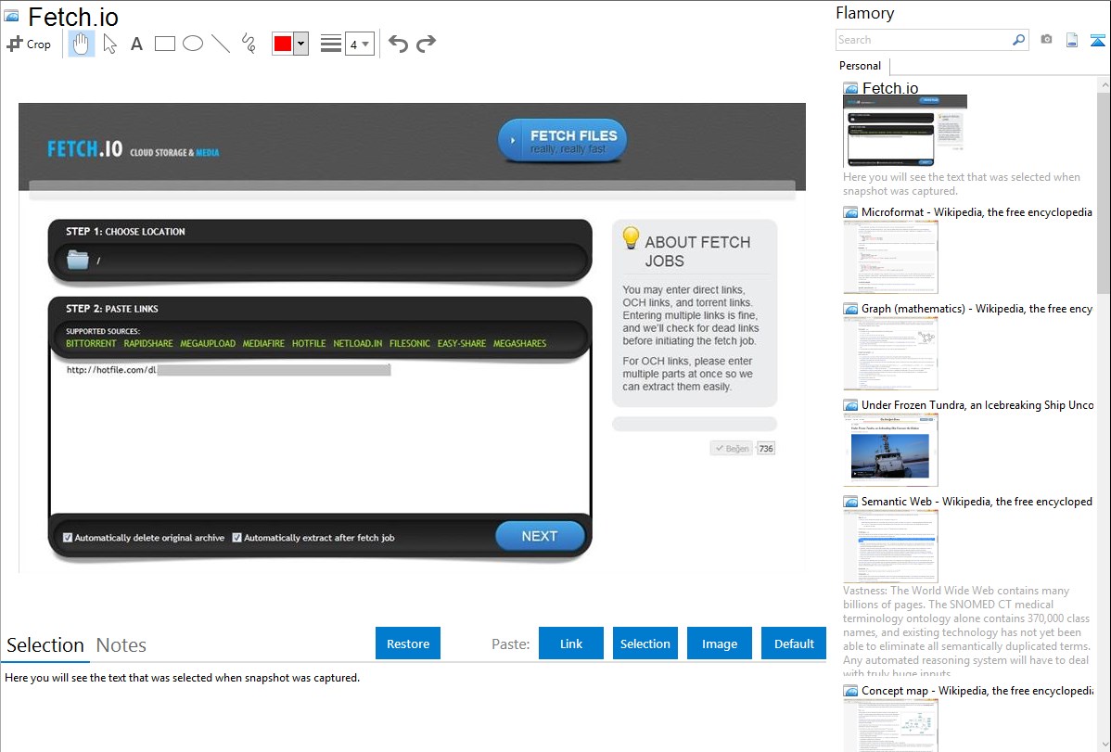Paste as Image button
The width and height of the screenshot is (1111, 752).
pos(719,644)
